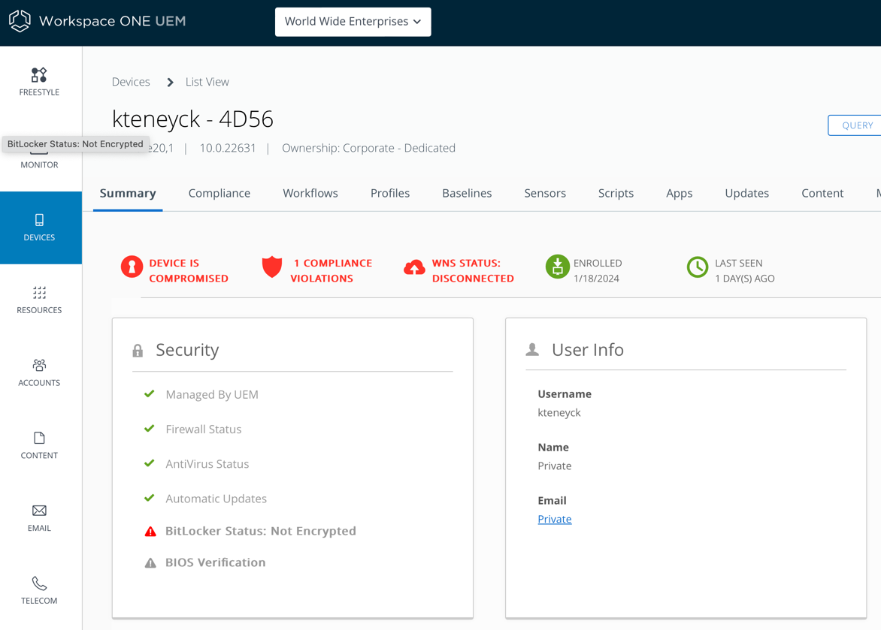
Task: Select the Baselines tab
Action: [467, 193]
